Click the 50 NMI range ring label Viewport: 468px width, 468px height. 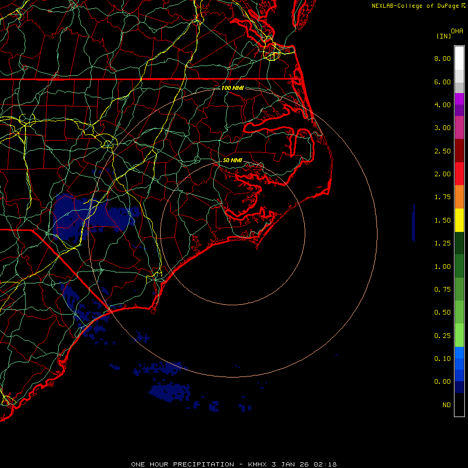(x=232, y=160)
